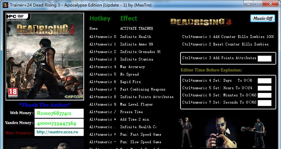Click the 'Infinite Grenades' effect label
Viewport: 281px width, 149px height.
pos(140,52)
